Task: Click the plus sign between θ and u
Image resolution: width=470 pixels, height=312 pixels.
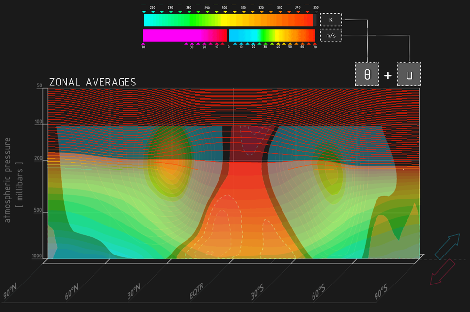Action: point(388,75)
